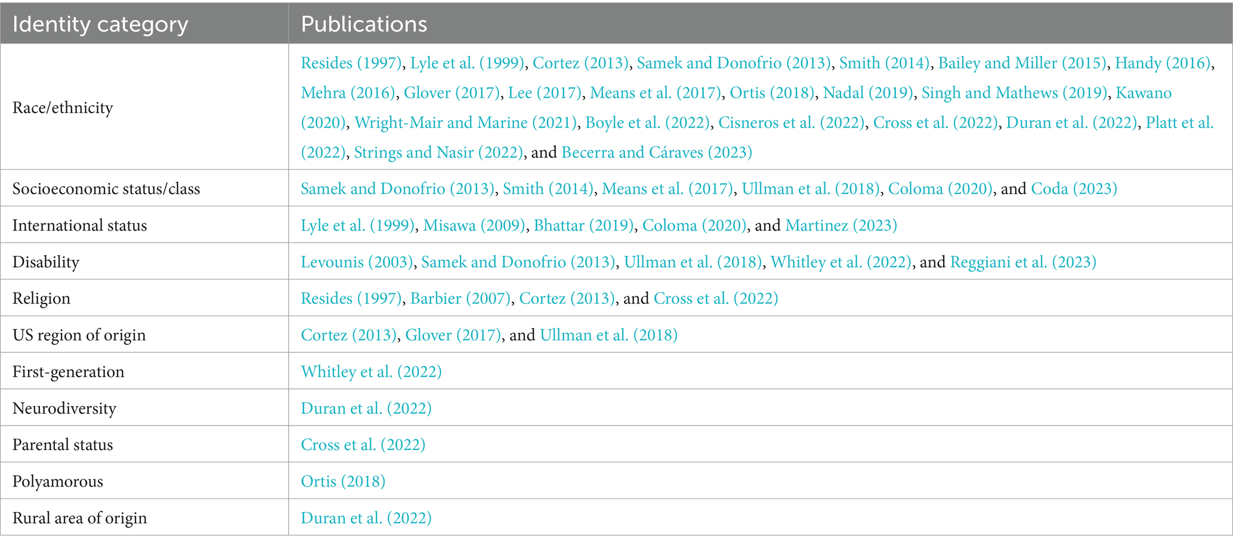
Task: Open the Mehra (2016) citation
Action: point(348,93)
